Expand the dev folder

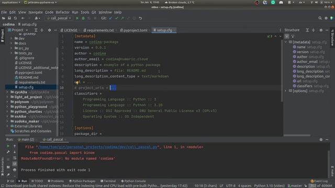12,39
